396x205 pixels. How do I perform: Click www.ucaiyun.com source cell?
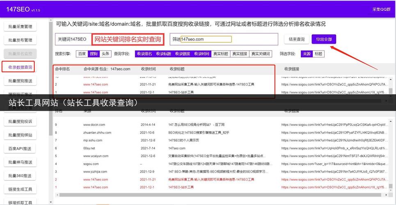pos(96,156)
